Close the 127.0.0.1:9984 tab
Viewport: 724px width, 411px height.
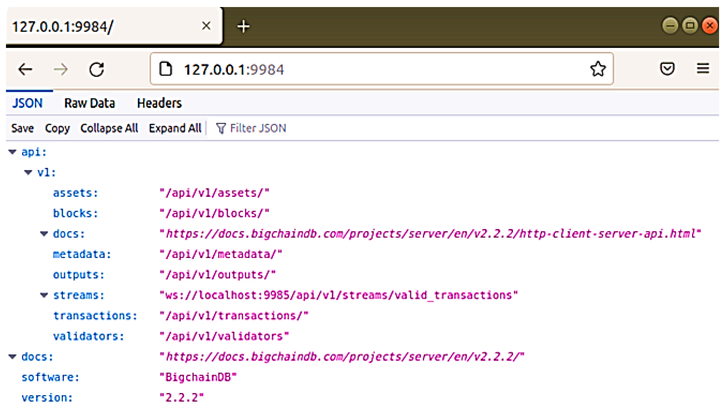206,26
